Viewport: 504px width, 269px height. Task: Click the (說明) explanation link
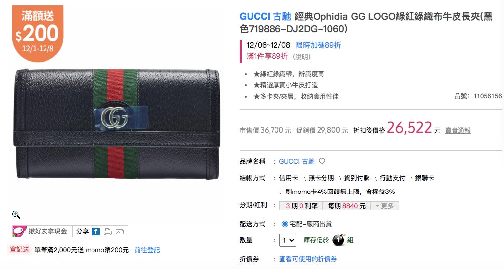point(301,57)
